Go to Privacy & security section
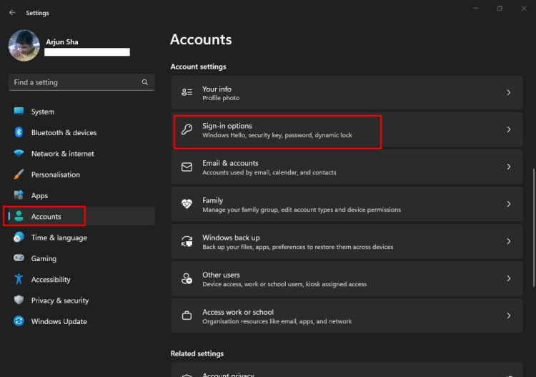536x377 pixels. coord(60,300)
